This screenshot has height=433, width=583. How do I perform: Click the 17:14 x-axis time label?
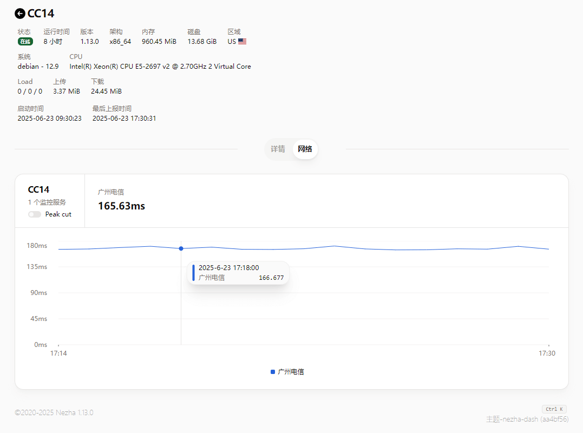[58, 353]
